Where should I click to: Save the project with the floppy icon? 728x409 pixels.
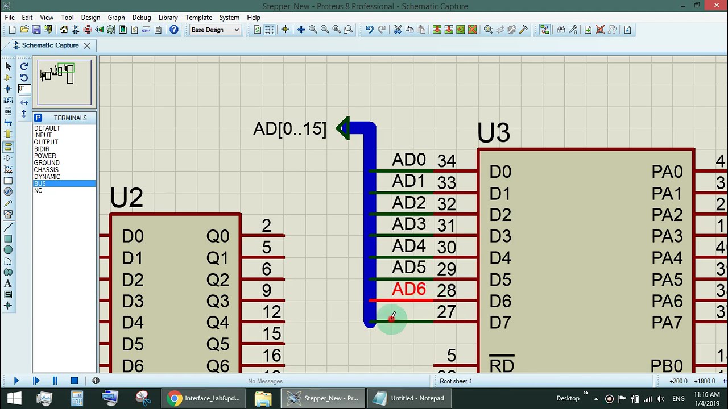pos(36,30)
